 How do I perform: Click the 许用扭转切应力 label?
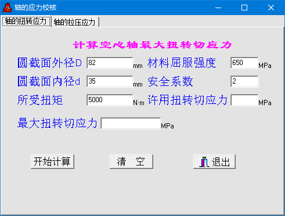[187, 100]
